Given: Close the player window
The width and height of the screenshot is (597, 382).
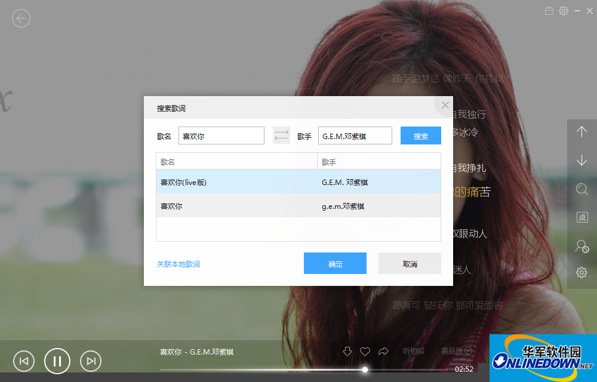Looking at the screenshot, I should tap(589, 11).
